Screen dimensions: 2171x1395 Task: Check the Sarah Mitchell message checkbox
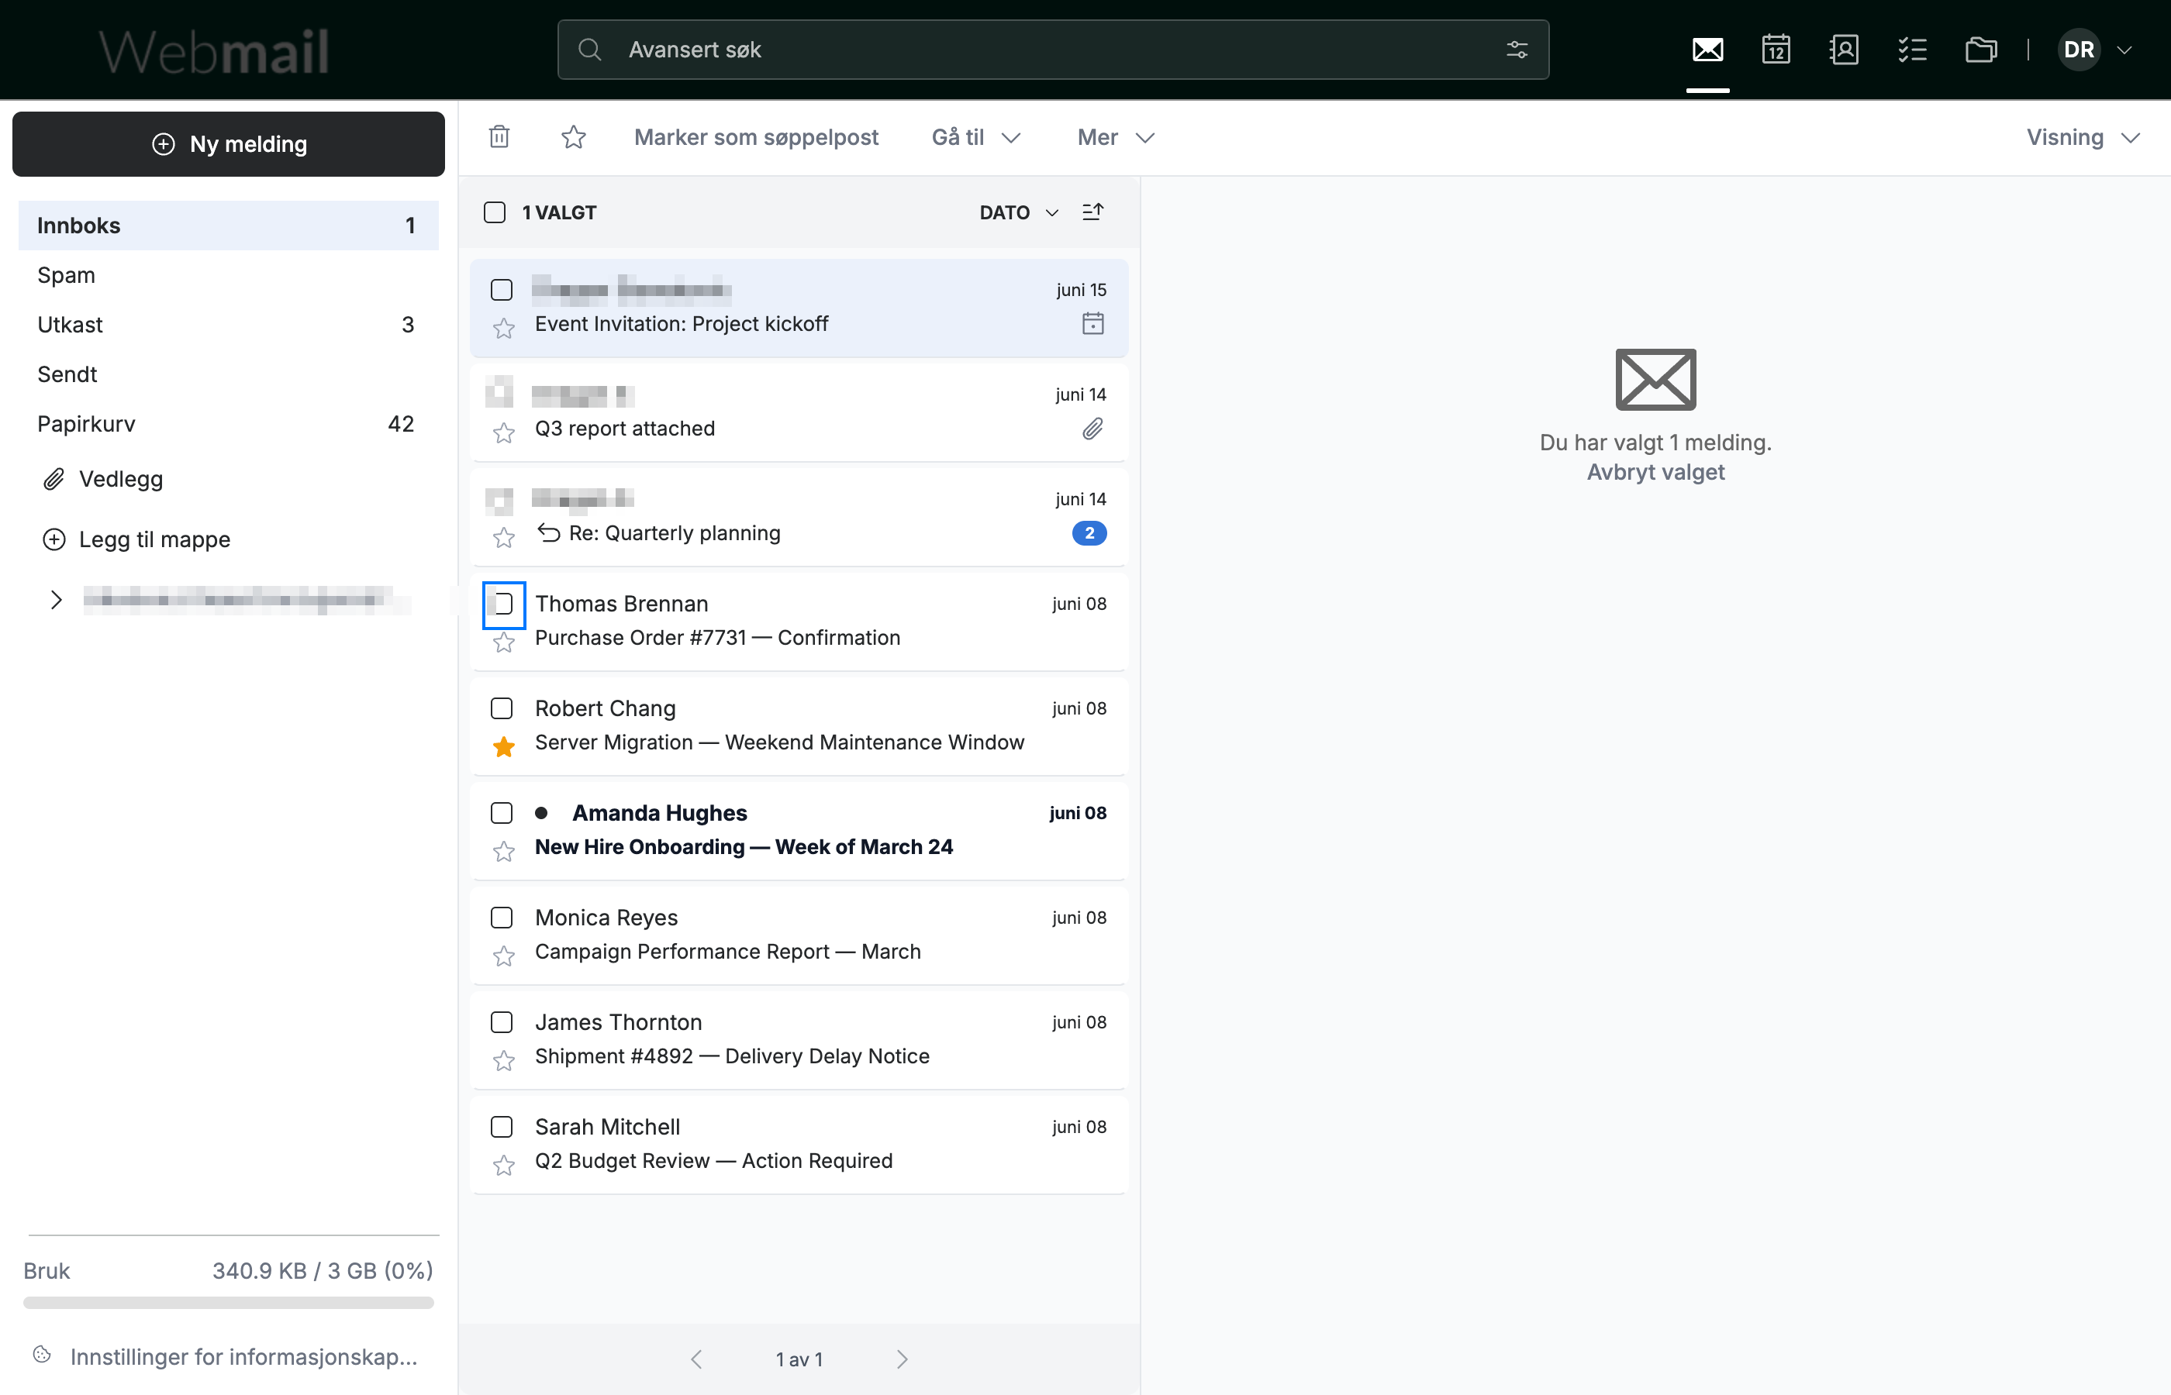(x=501, y=1127)
